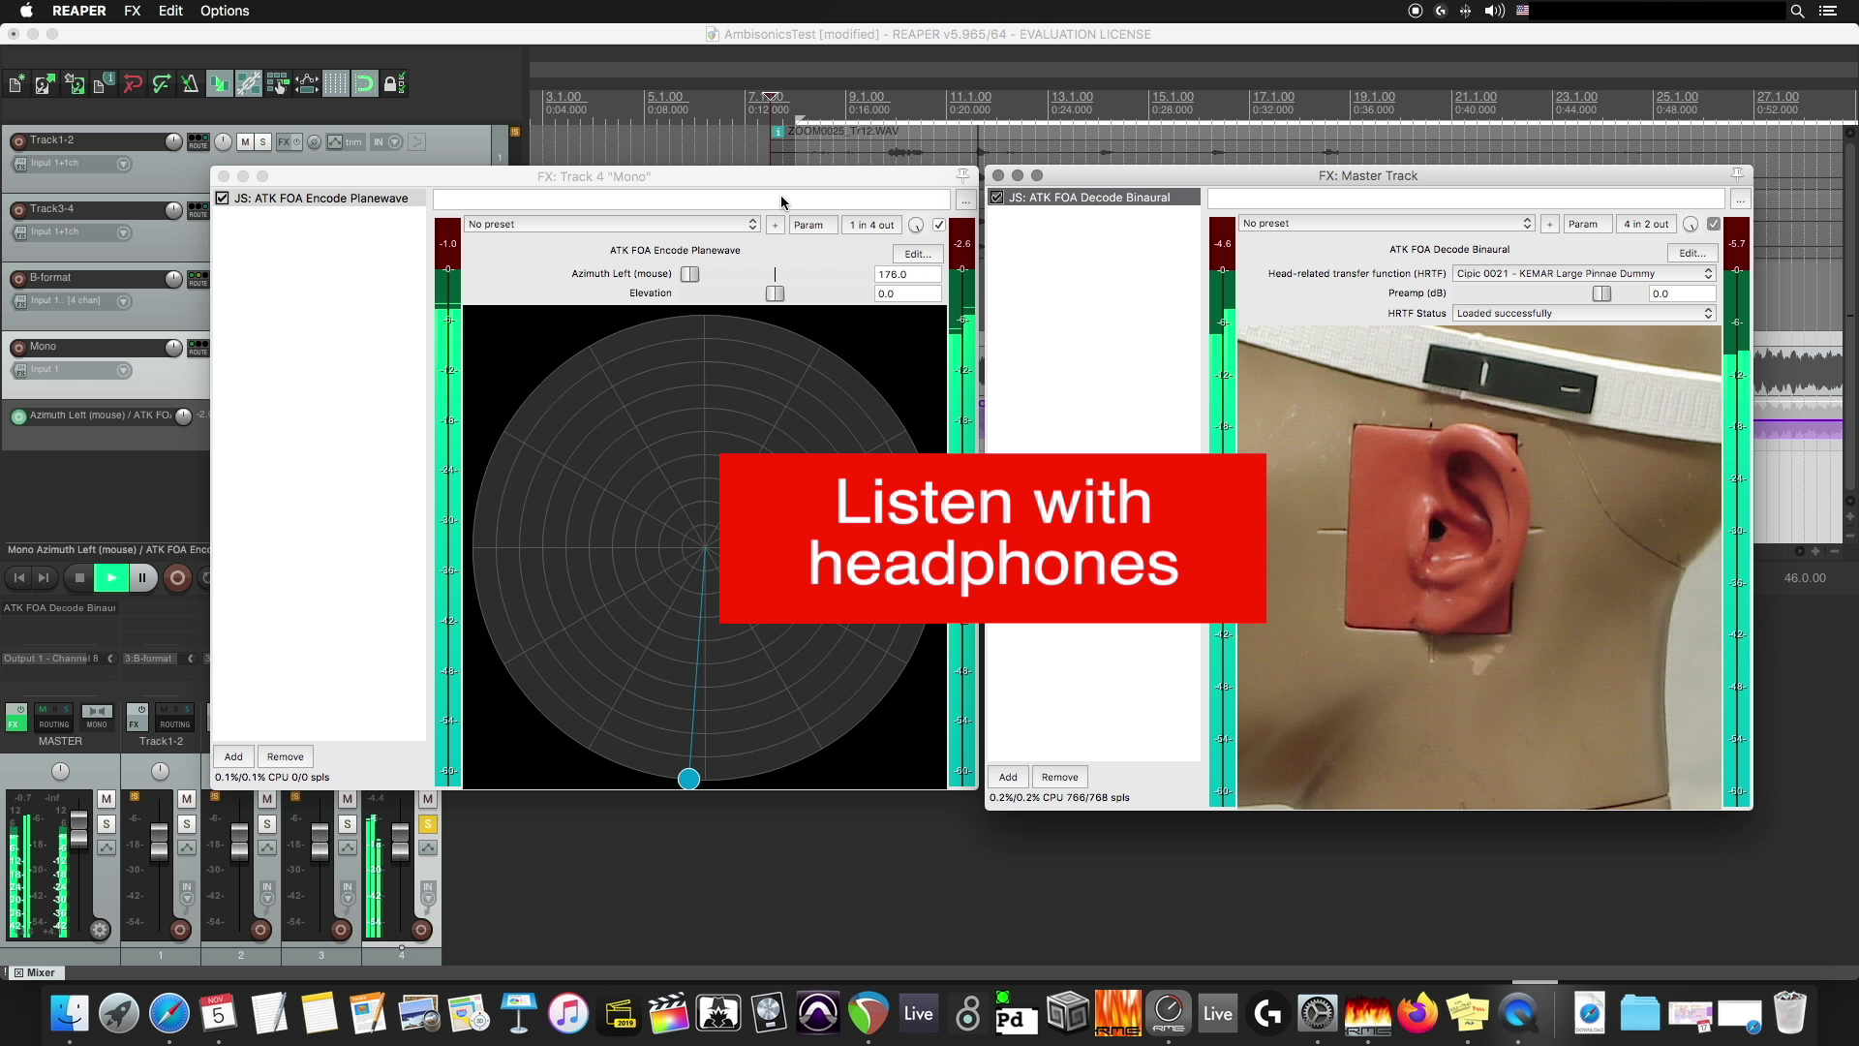Open No preset dropdown in Encode Planewave
Image resolution: width=1859 pixels, height=1046 pixels.
[612, 225]
